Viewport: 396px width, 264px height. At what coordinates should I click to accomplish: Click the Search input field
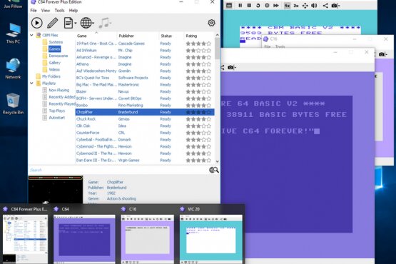118,170
